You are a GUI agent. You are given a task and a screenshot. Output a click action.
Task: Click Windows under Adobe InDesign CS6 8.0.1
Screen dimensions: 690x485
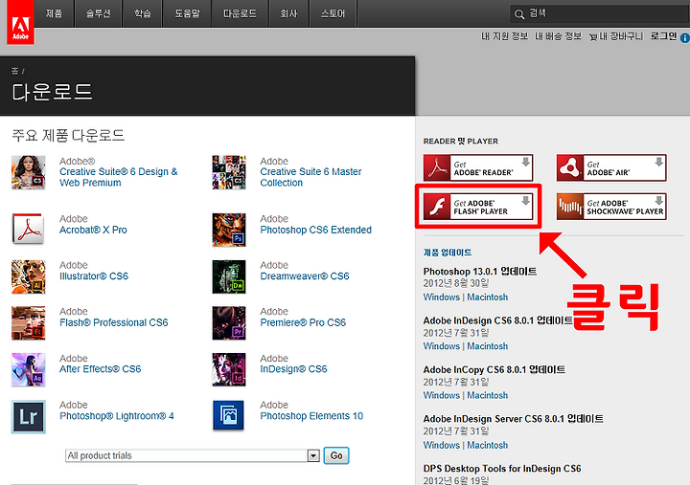[x=442, y=346]
